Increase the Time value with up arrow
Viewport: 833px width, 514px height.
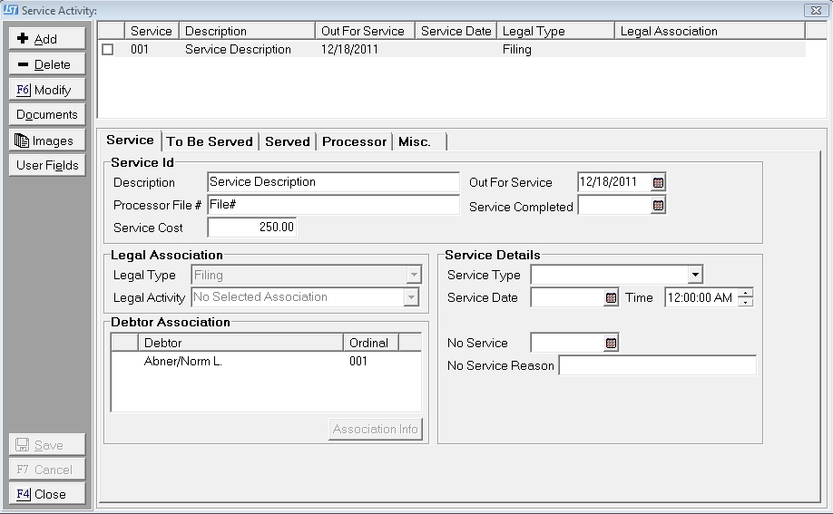click(745, 292)
